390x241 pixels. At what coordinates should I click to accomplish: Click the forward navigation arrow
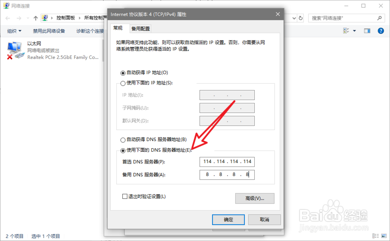(x=19, y=18)
